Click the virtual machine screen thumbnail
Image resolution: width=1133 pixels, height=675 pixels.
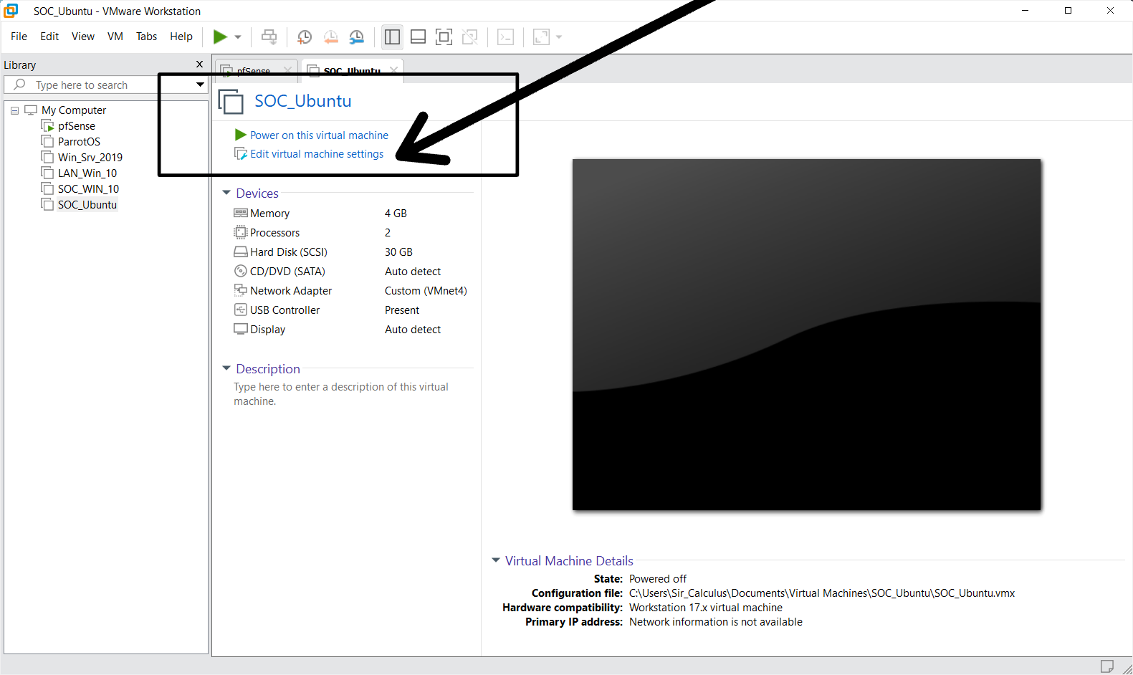[806, 335]
